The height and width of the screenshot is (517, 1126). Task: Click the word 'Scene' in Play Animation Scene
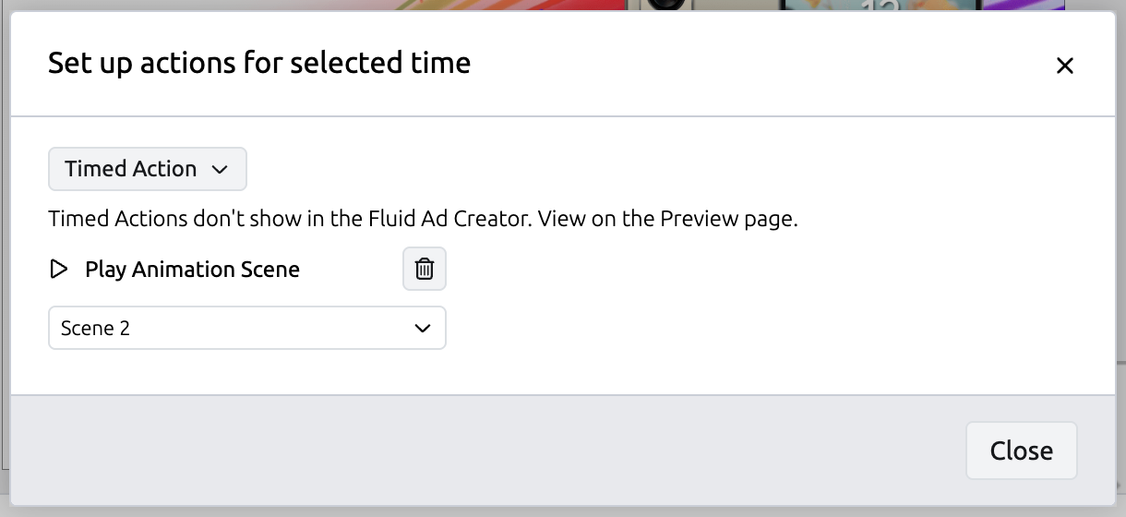270,270
